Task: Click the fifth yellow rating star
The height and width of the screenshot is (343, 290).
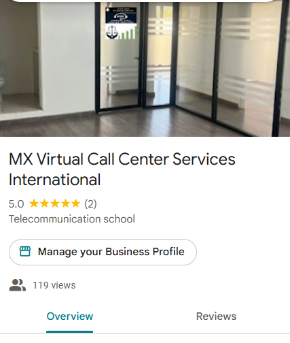Action: point(75,203)
